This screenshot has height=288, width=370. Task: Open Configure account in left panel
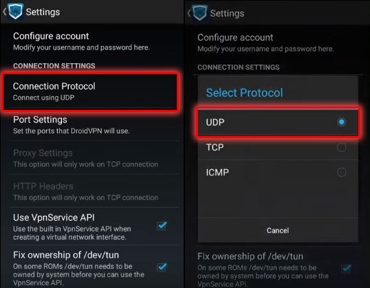[x=94, y=41]
